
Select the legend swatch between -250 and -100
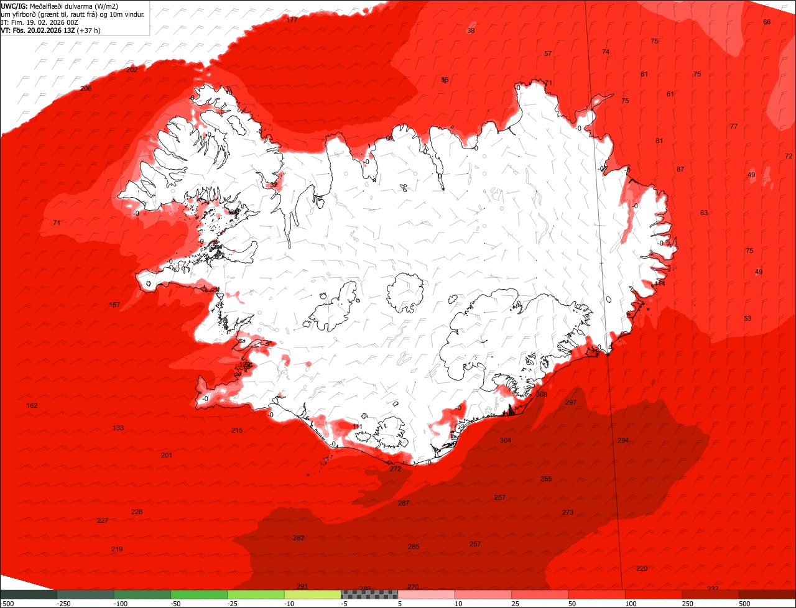85,594
